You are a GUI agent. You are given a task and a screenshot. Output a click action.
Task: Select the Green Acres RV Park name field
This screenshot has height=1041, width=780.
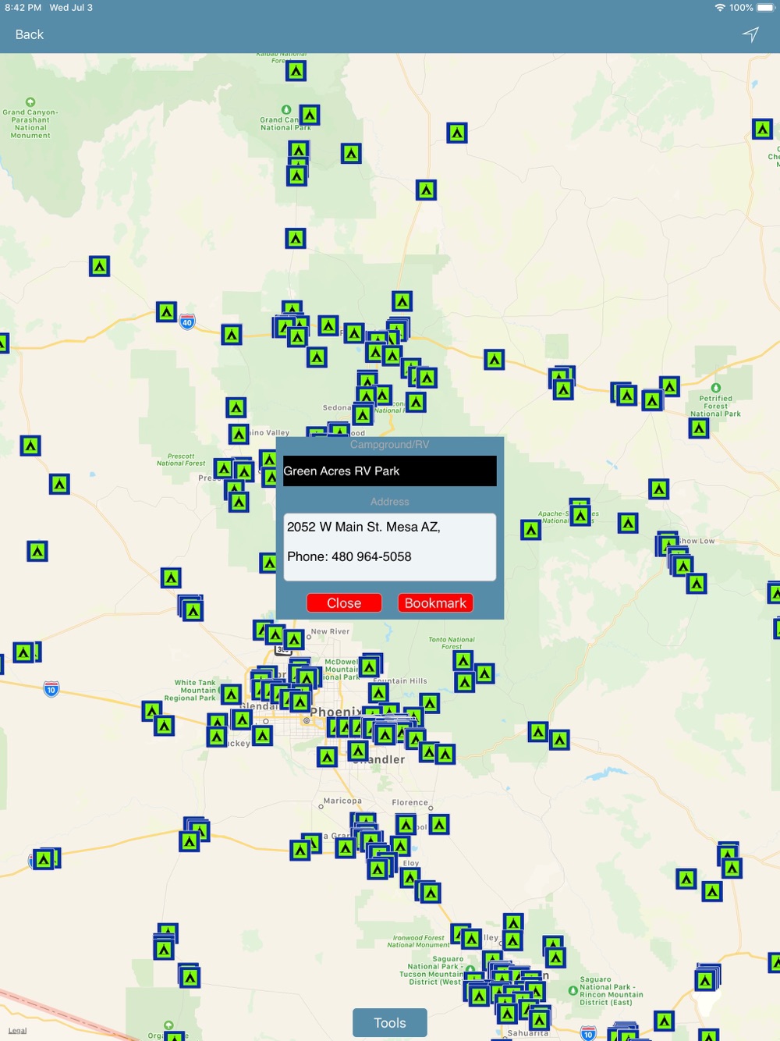[390, 471]
